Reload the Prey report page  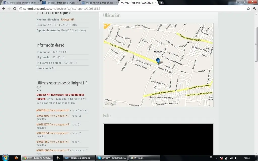click(14, 9)
